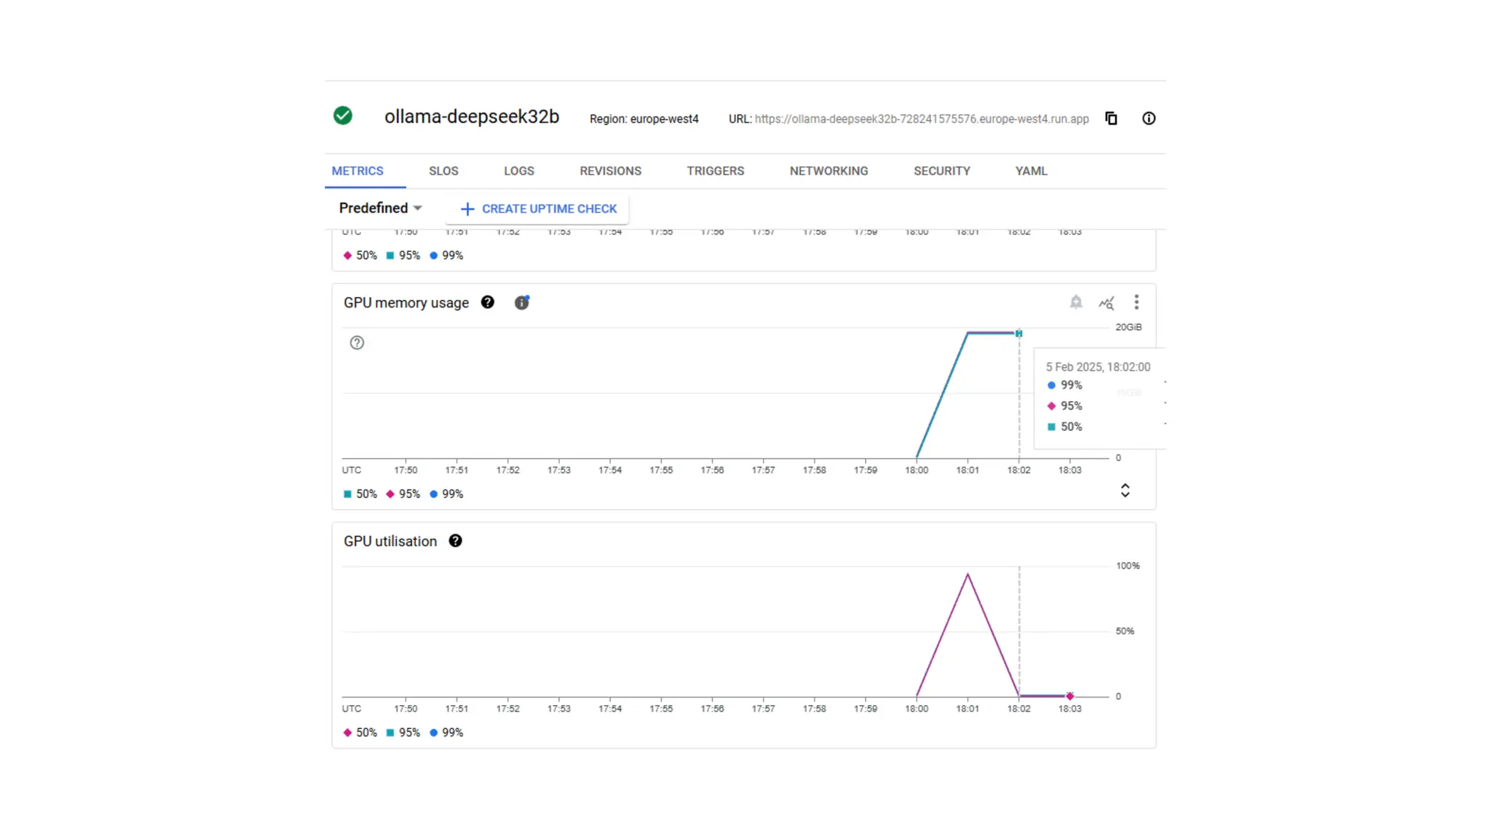
Task: Click question mark circle inside GPU memory chart
Action: (357, 343)
